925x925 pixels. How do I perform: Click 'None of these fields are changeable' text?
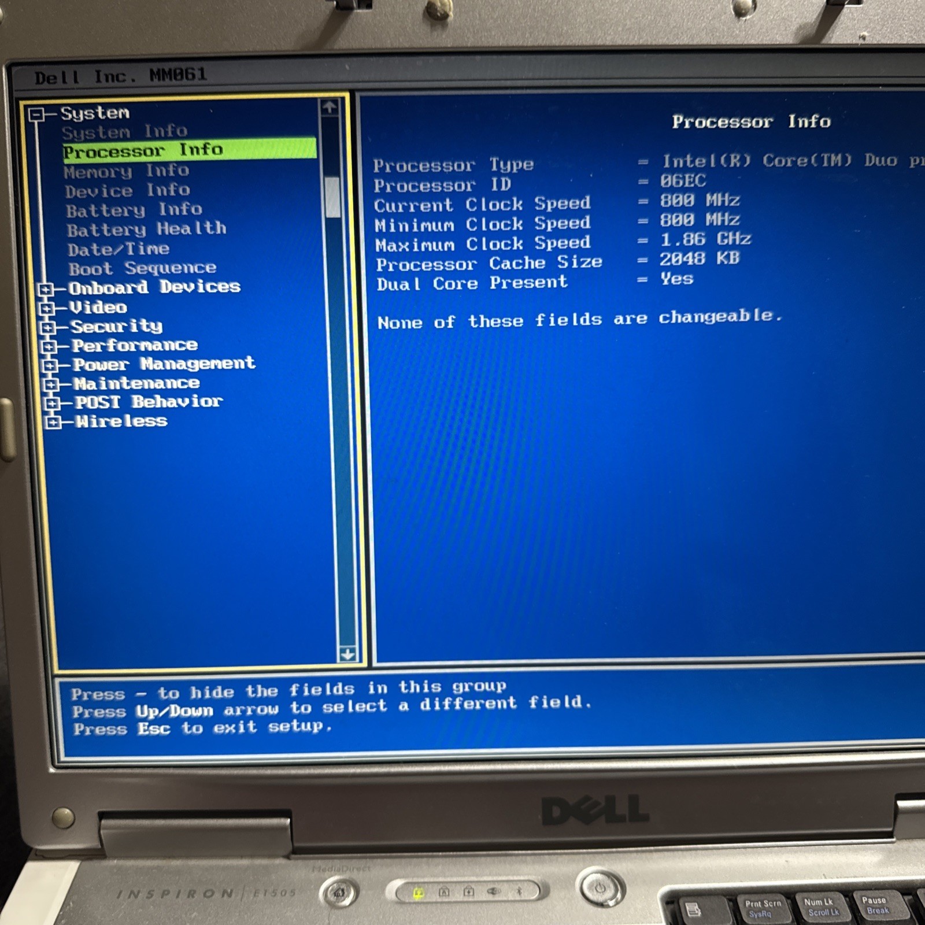click(580, 319)
